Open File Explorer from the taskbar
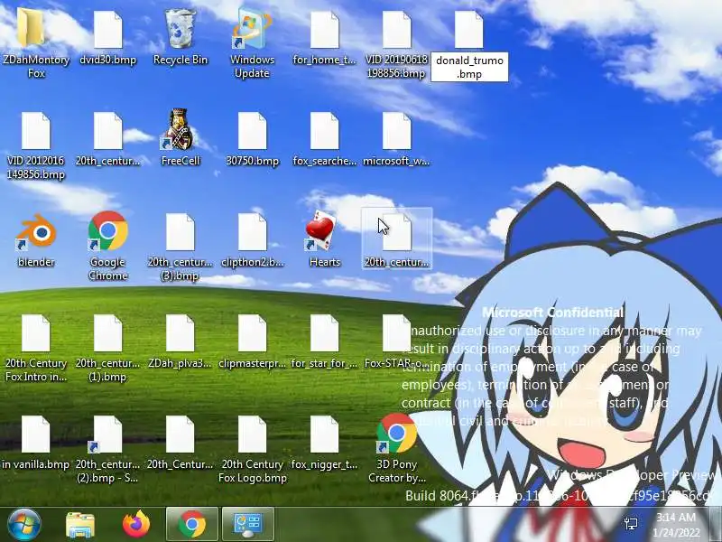Viewport: 722px width, 542px height. point(80,525)
